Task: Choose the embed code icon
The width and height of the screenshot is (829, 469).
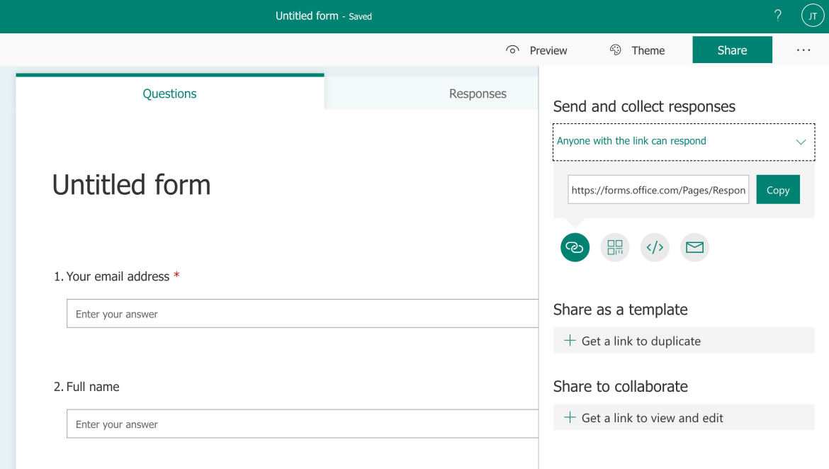Action: [x=655, y=247]
